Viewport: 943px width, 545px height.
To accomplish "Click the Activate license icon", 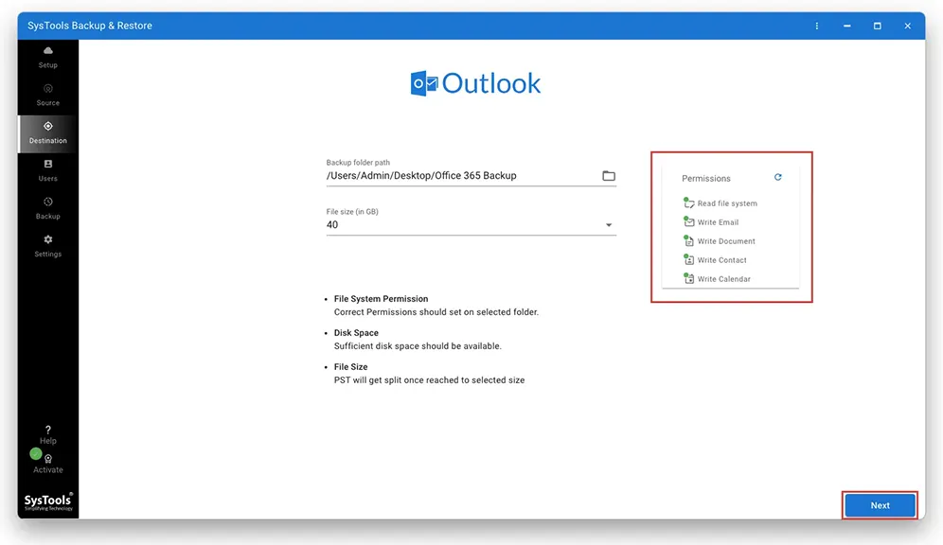I will (48, 459).
